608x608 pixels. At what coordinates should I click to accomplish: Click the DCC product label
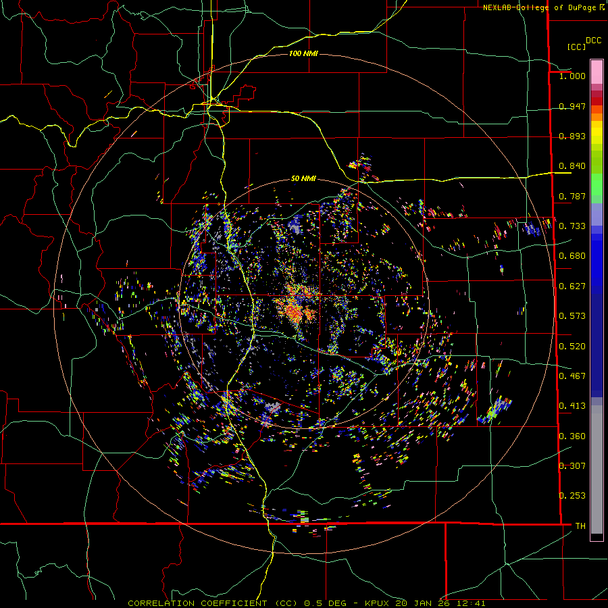click(x=593, y=41)
